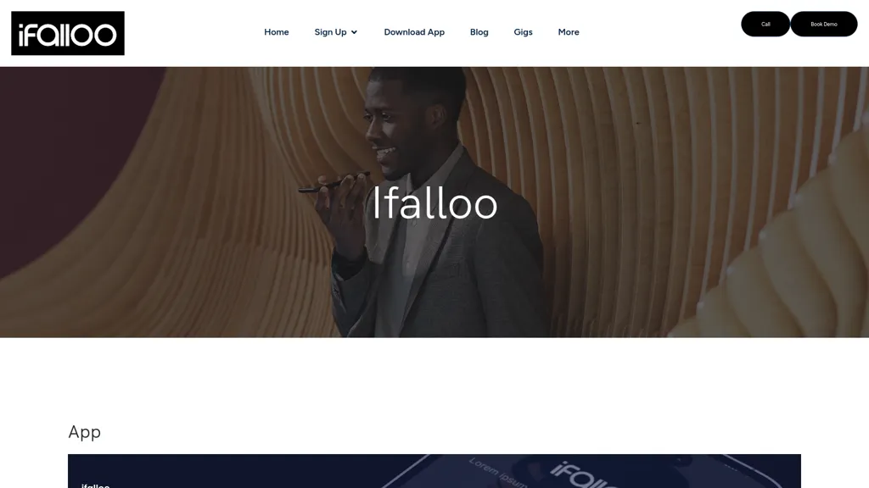
Task: Click the Lorem ipsum text on the phone mockup
Action: pyautogui.click(x=496, y=473)
